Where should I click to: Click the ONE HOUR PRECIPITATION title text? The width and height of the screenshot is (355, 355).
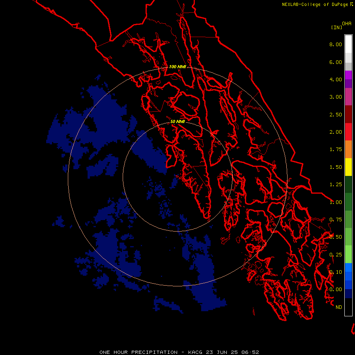[138, 352]
